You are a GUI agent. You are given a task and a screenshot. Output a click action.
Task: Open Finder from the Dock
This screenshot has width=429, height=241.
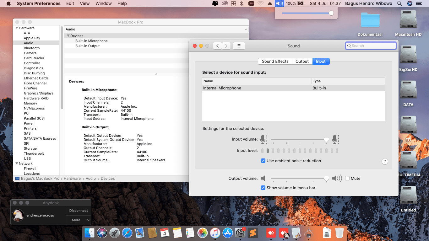tap(90, 233)
